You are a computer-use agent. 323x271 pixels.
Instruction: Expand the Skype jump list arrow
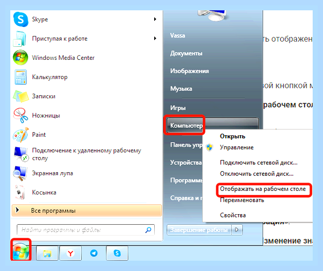[155, 19]
